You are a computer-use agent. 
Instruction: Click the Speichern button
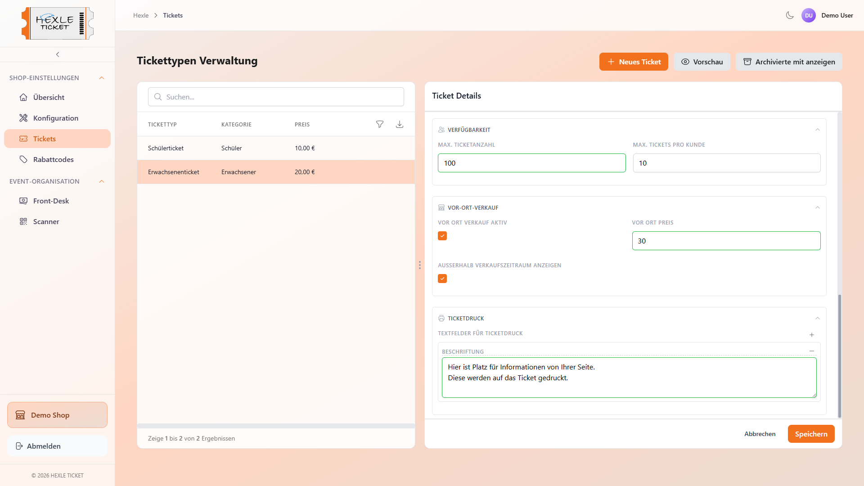coord(811,434)
